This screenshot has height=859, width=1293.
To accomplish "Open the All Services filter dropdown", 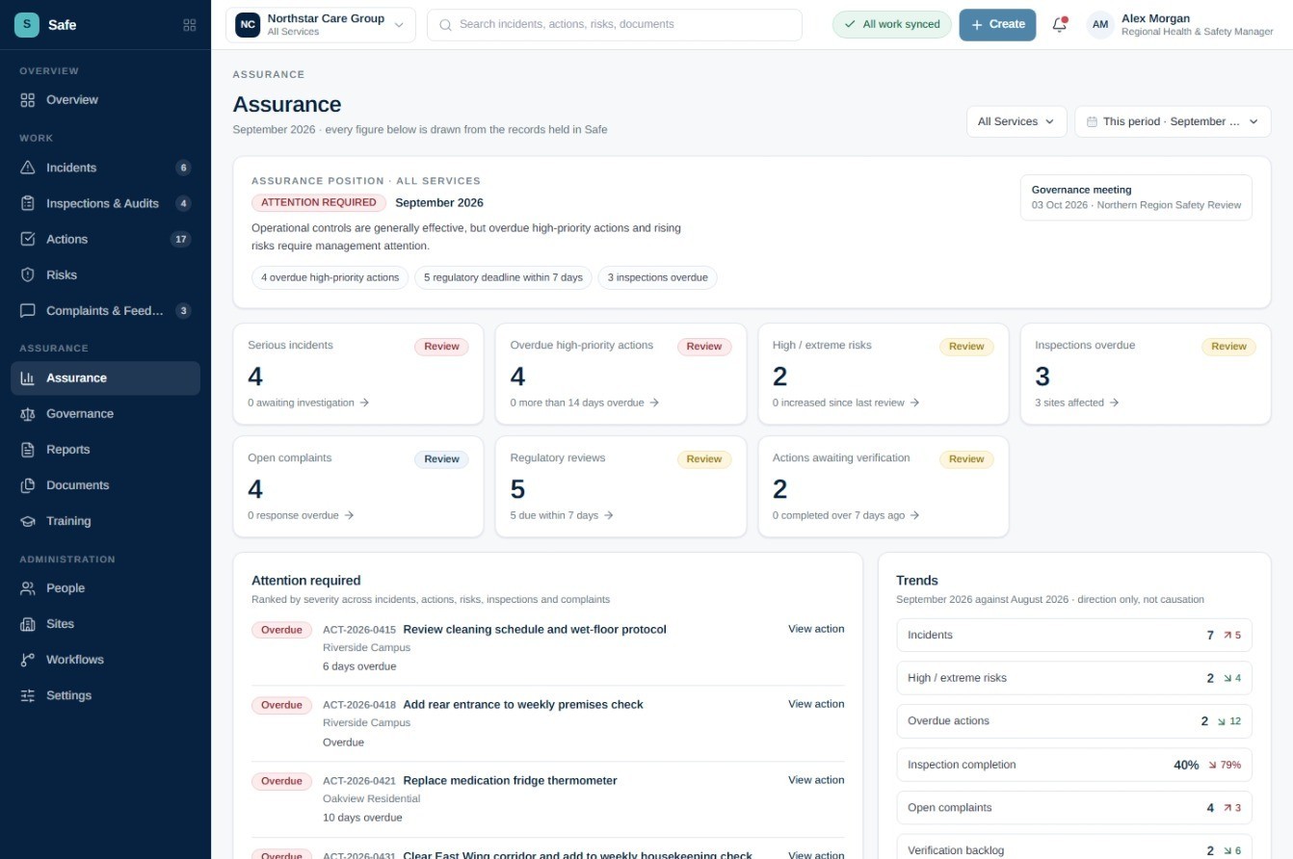I will 1016,121.
